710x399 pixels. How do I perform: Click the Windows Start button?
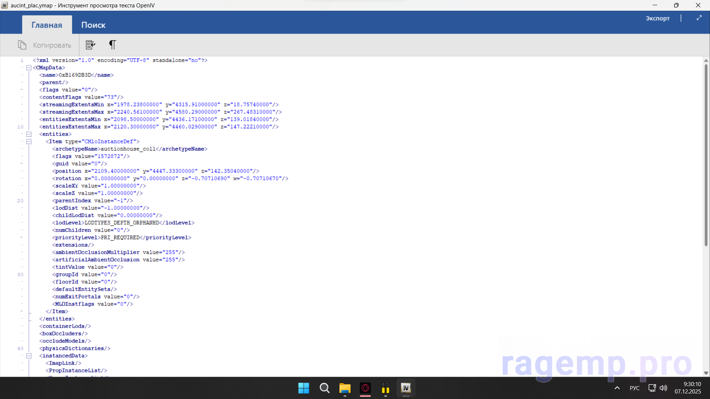[304, 388]
